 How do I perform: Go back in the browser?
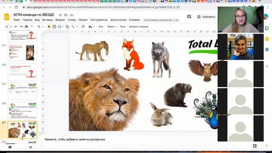4,7
